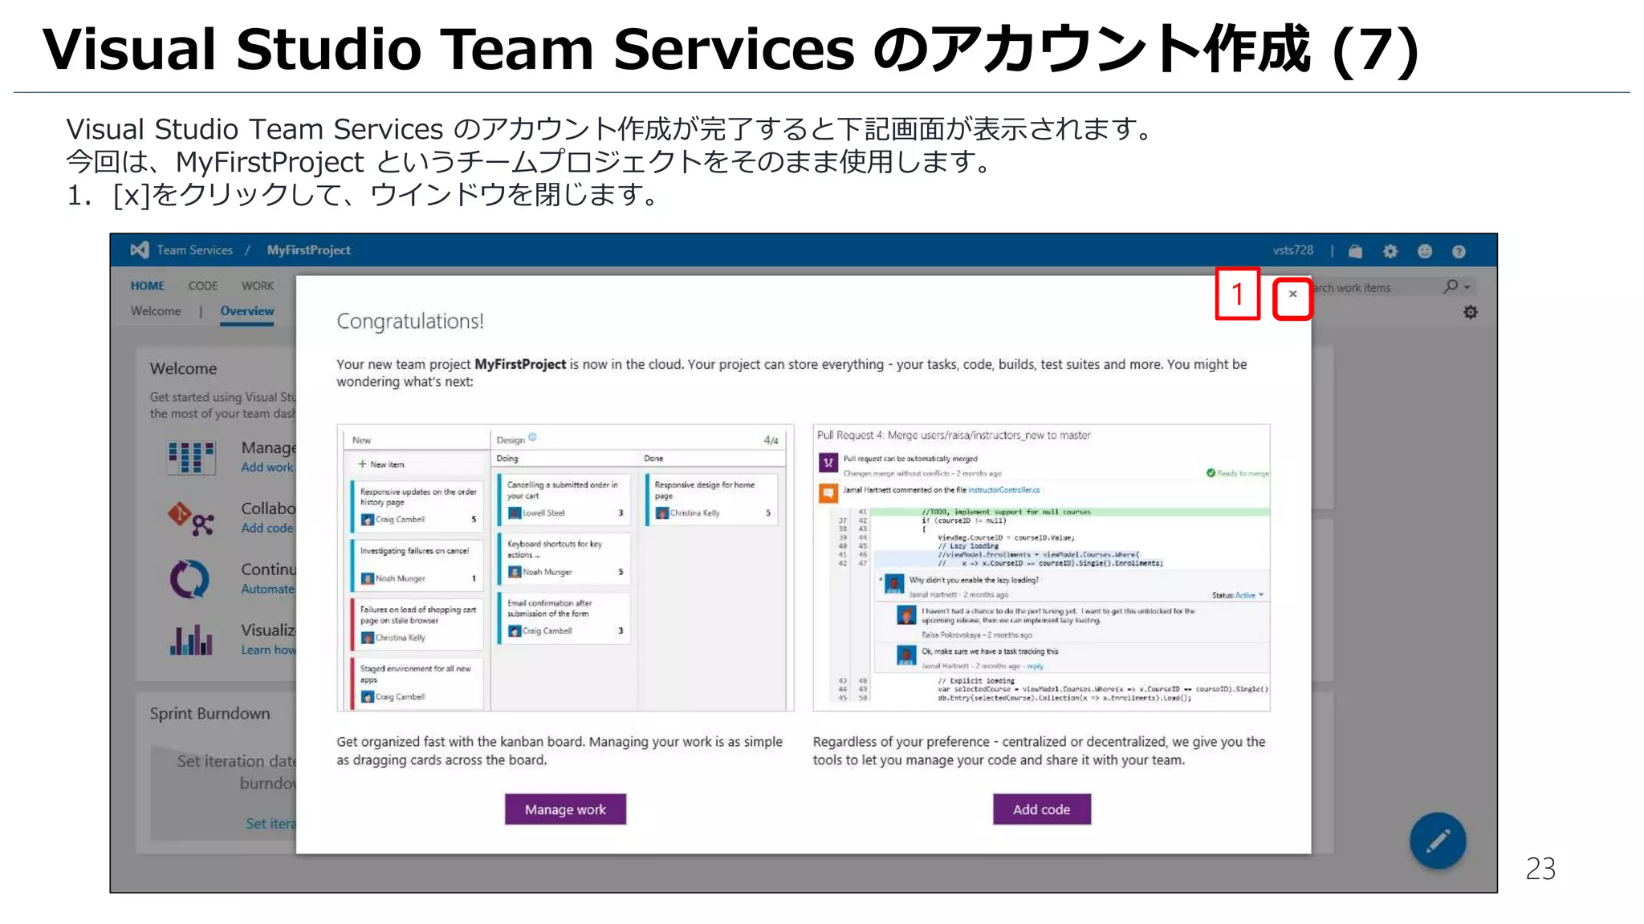This screenshot has height=924, width=1644.
Task: Open dashboard settings gear below search
Action: click(x=1471, y=312)
